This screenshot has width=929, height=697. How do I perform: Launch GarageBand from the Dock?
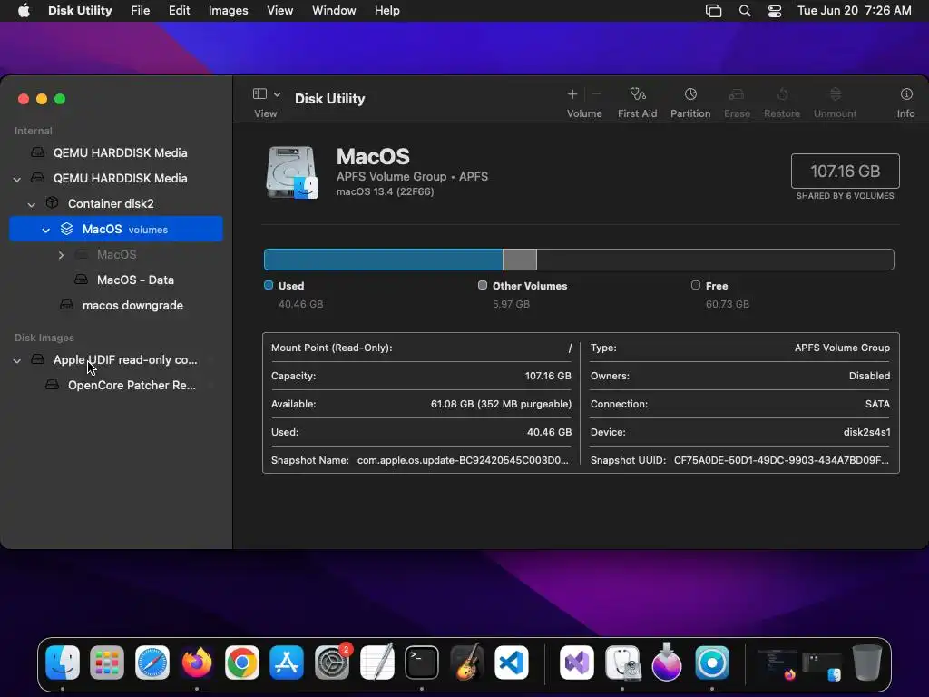click(x=467, y=662)
